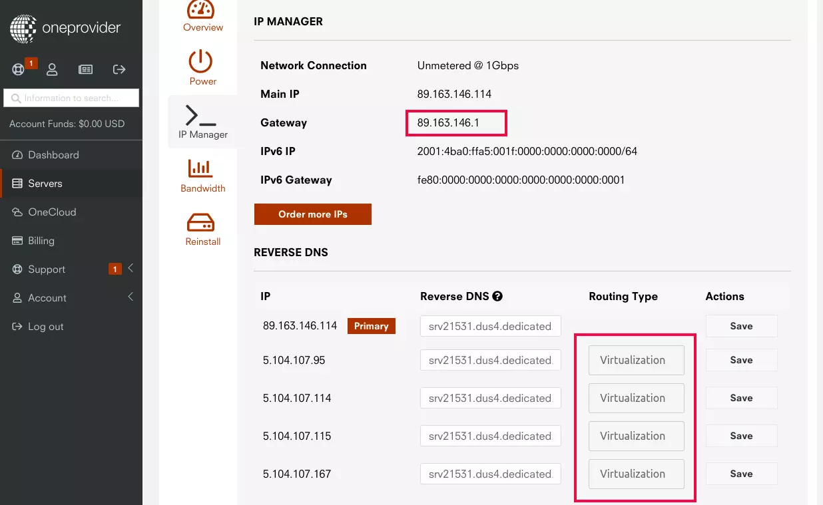Select the Power icon

pos(202,61)
